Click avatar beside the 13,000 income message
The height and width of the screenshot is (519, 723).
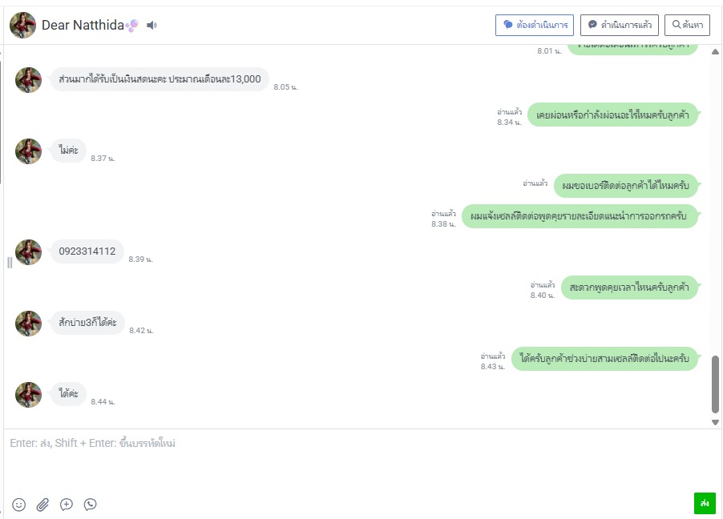(x=29, y=80)
